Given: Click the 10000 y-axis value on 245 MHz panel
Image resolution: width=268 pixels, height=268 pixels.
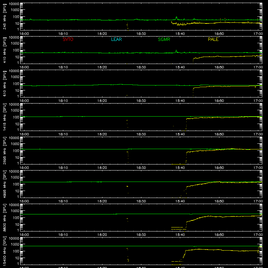Looking at the screenshot, I should click(x=14, y=4).
